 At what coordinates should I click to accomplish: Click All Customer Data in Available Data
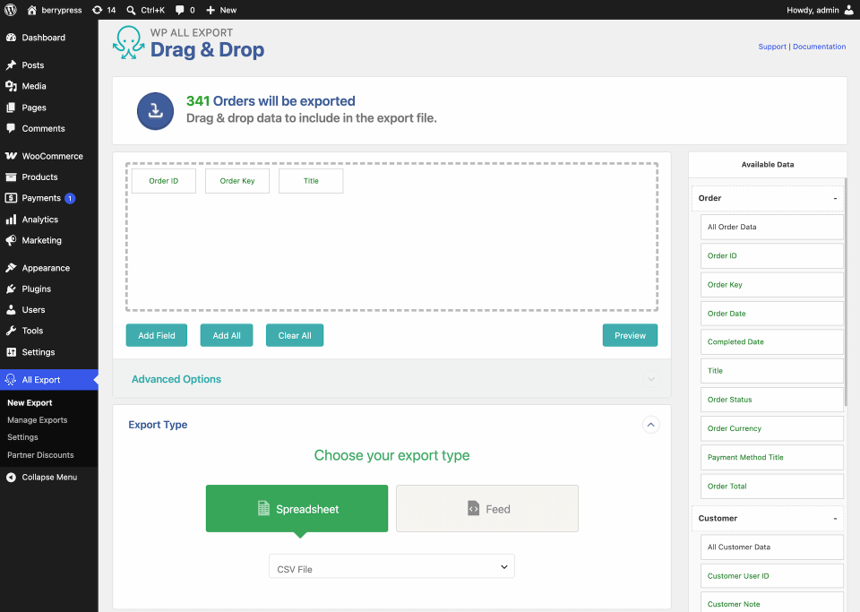771,547
